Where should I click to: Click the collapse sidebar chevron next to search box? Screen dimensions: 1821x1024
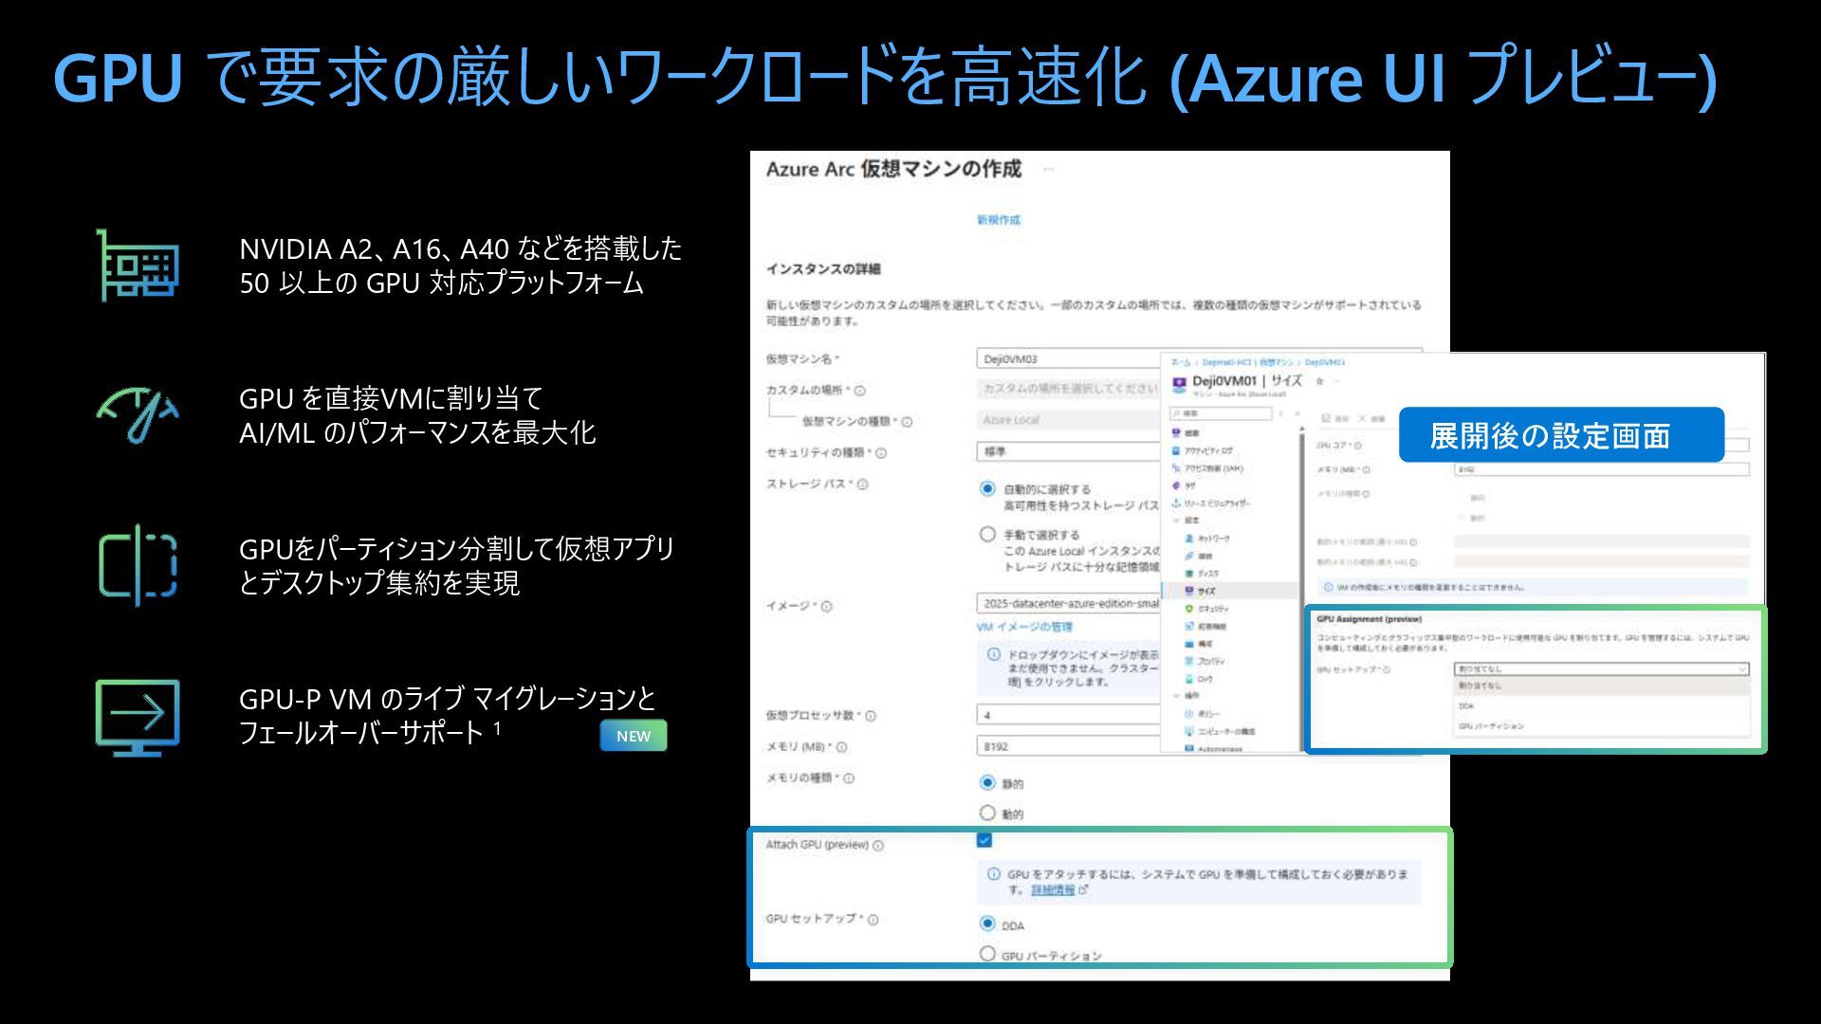[x=1297, y=414]
